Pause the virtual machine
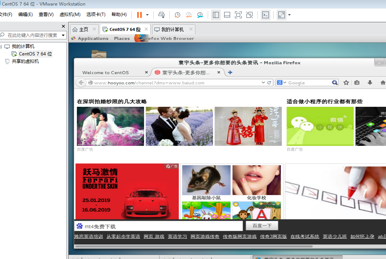The image size is (386, 259). tap(139, 15)
